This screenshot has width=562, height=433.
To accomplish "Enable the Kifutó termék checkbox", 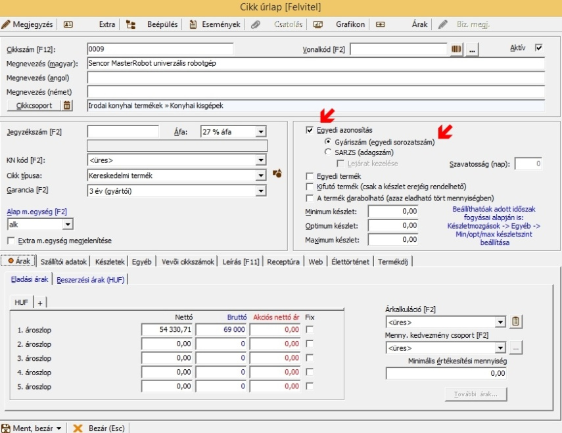I will (310, 187).
